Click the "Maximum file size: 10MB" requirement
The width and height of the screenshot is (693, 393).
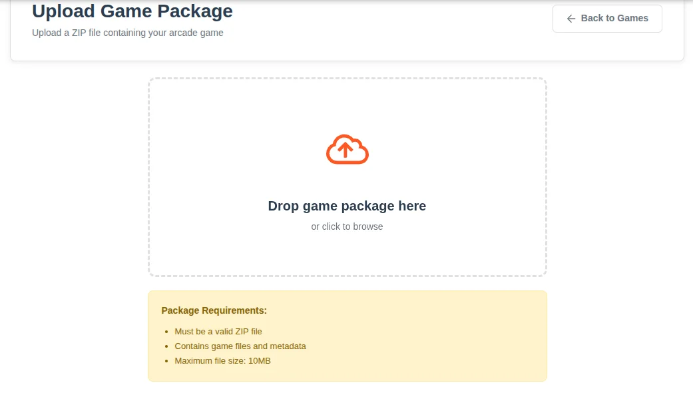click(x=222, y=361)
